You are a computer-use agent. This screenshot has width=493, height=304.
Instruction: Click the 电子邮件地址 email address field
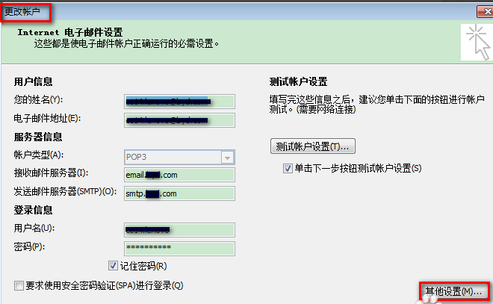pyautogui.click(x=180, y=119)
